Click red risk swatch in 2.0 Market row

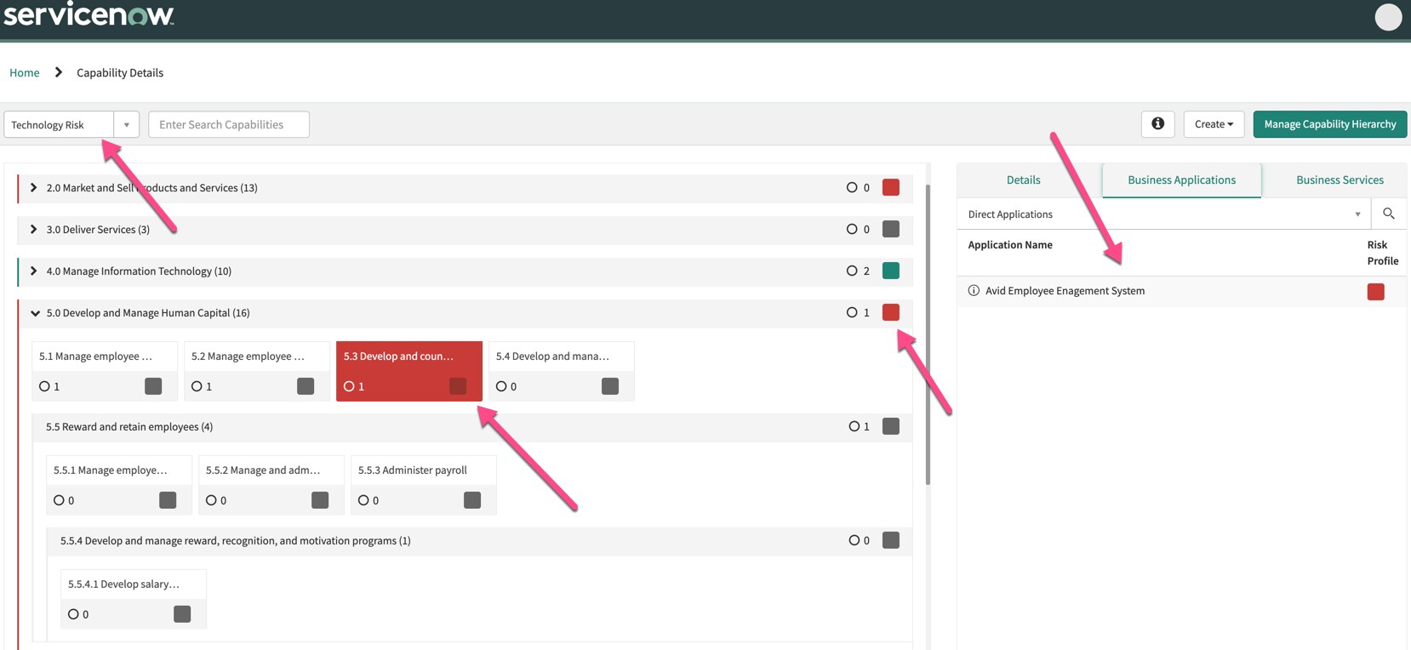pos(891,187)
